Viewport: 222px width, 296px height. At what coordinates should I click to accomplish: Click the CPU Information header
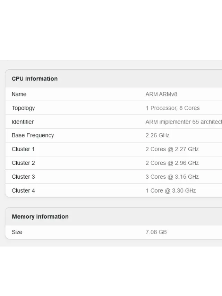point(35,79)
